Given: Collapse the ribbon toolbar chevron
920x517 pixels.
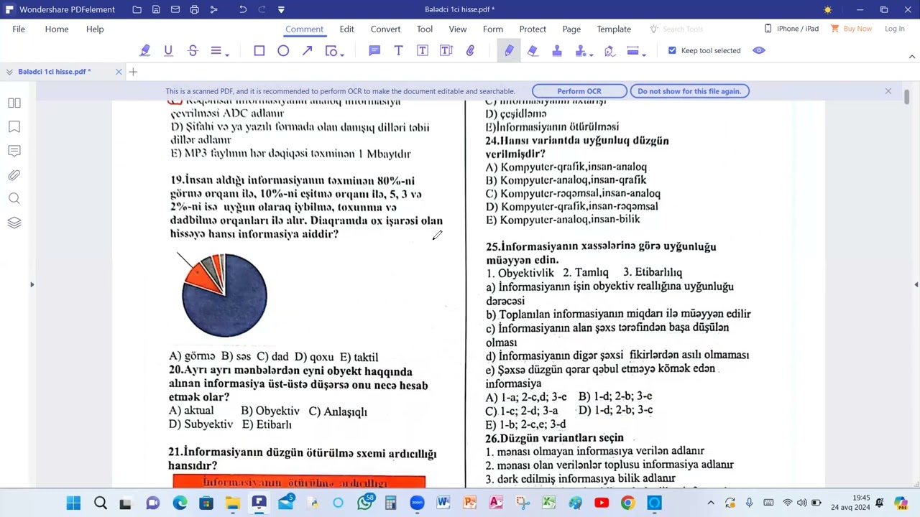Looking at the screenshot, I should coord(912,56).
